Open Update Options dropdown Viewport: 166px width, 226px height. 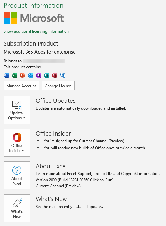coord(17,110)
